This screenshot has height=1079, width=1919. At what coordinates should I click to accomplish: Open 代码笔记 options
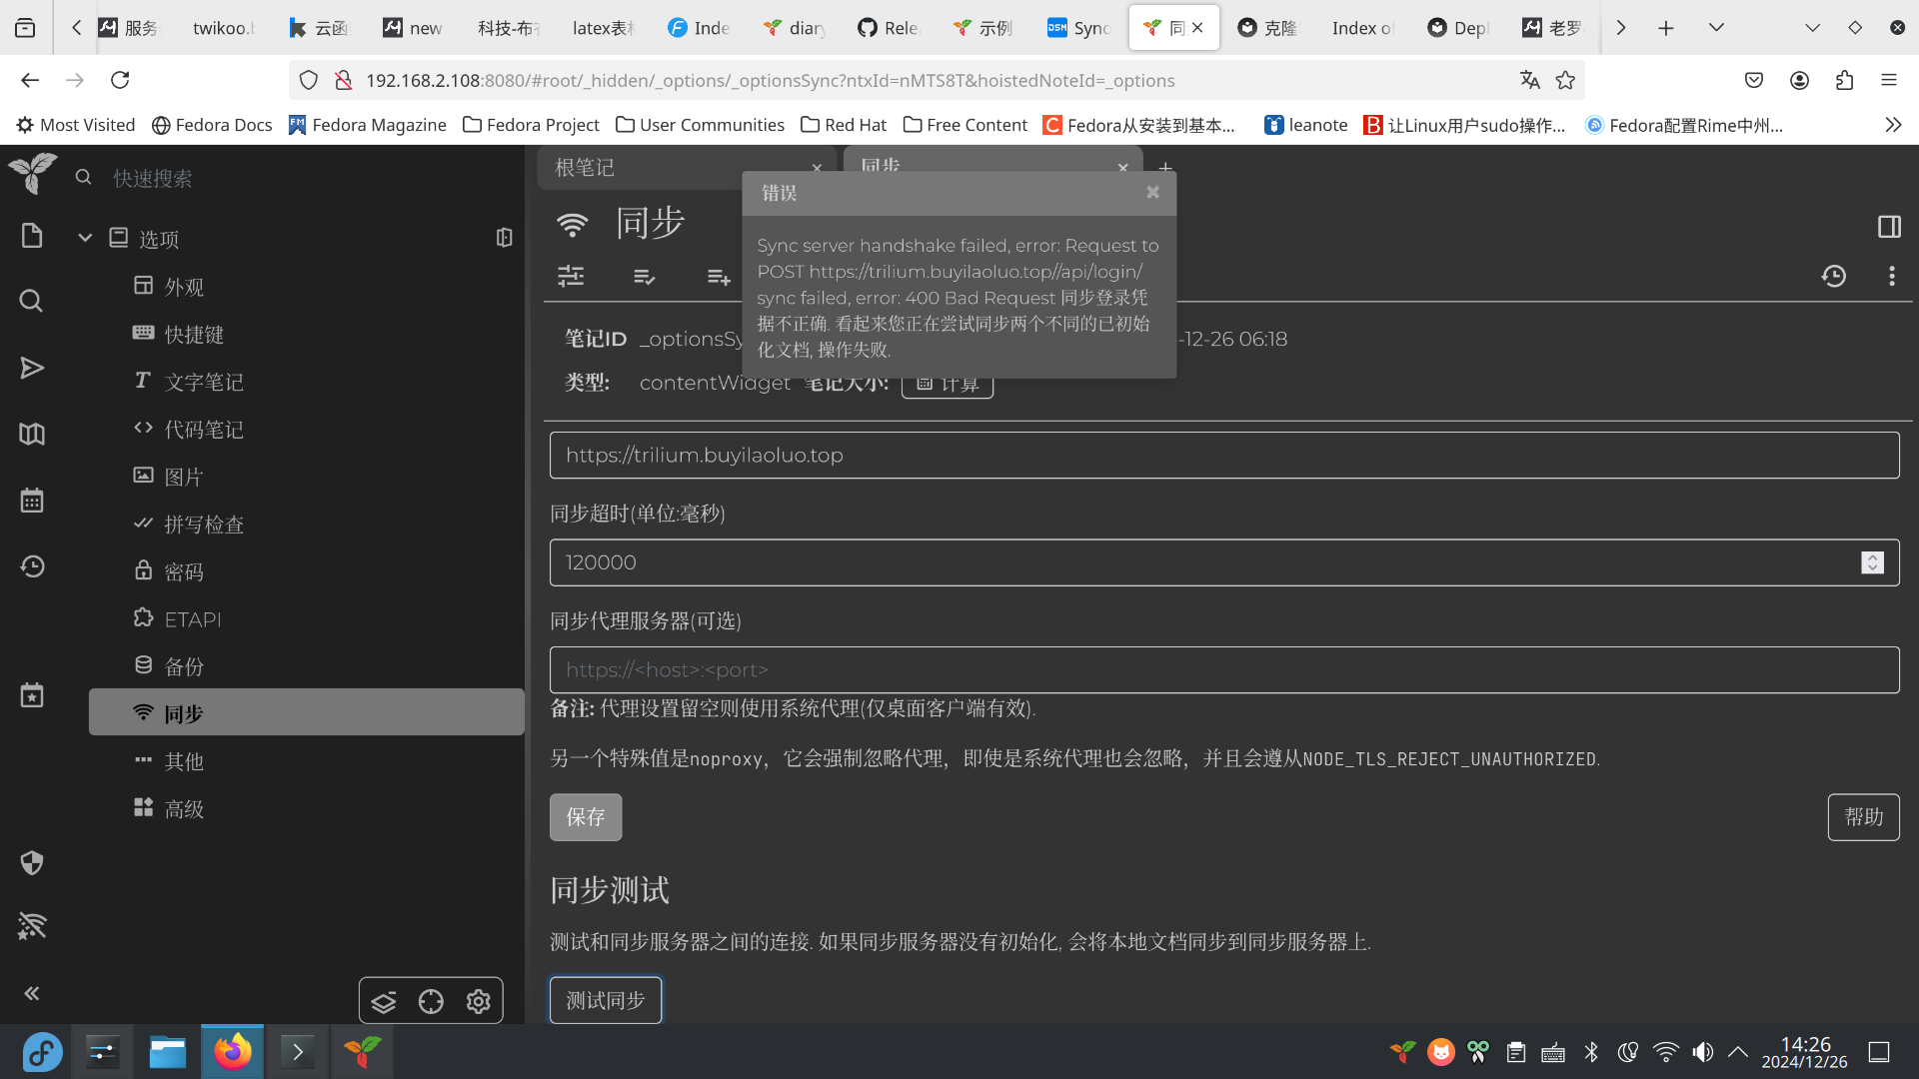(204, 430)
